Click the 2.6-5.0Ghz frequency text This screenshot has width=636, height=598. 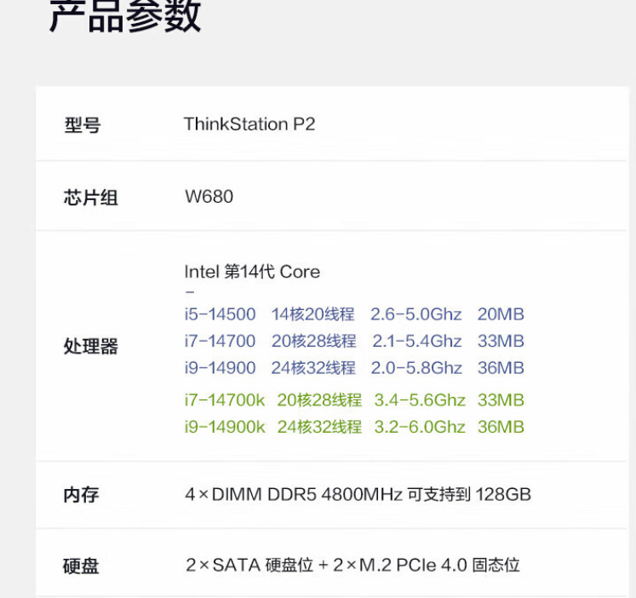tap(416, 314)
